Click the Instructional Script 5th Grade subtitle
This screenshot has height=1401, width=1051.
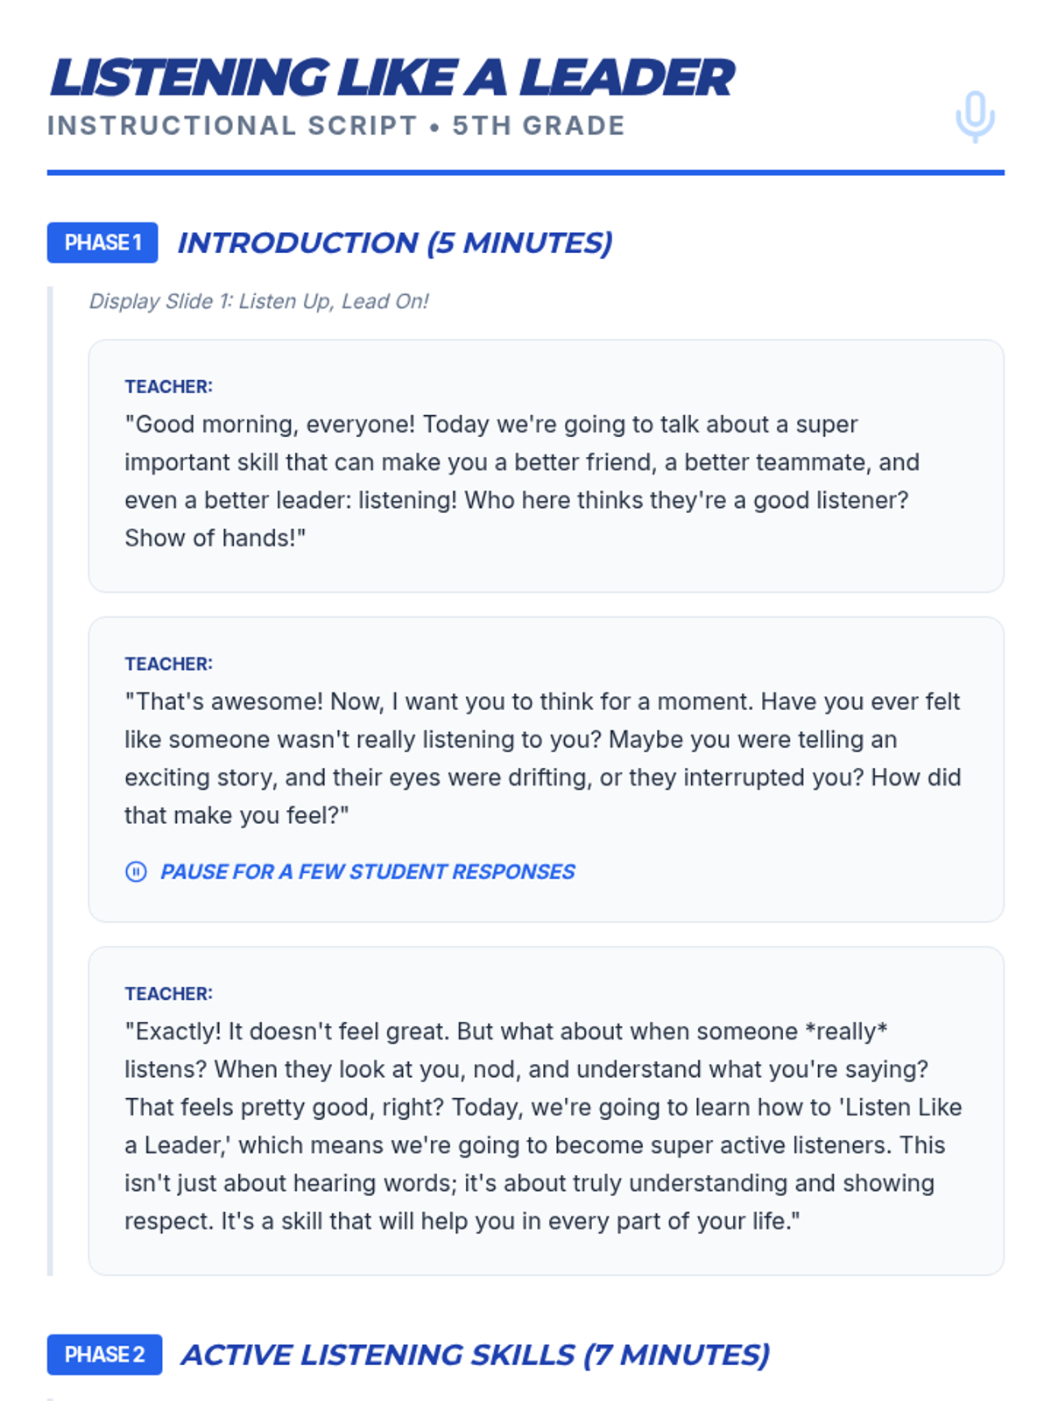click(x=336, y=126)
